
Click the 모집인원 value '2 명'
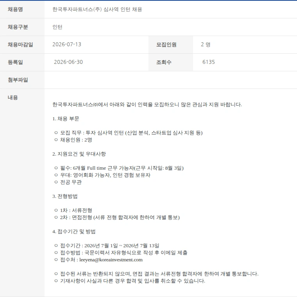206,44
